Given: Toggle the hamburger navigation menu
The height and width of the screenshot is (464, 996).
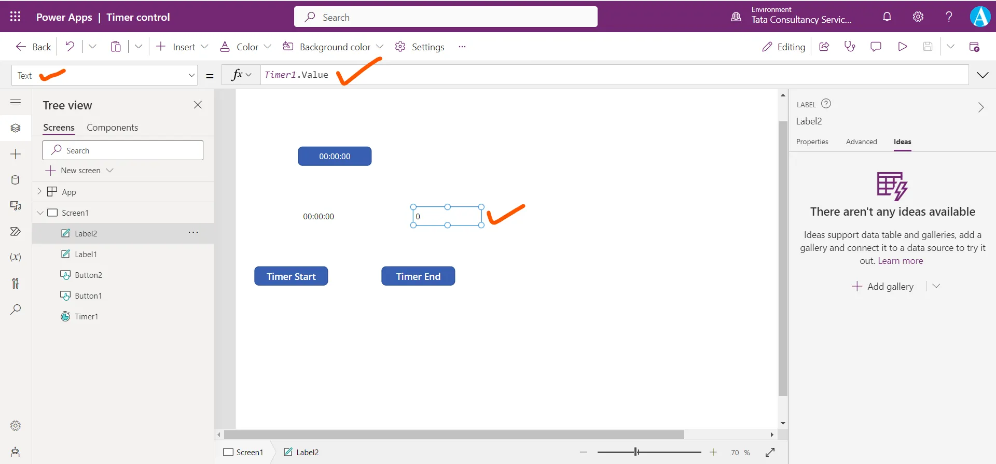Looking at the screenshot, I should click(16, 102).
